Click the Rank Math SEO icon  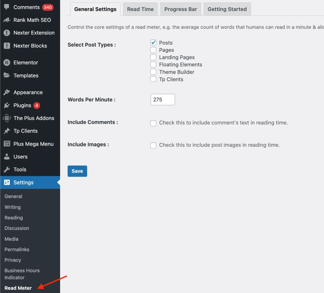click(x=7, y=20)
